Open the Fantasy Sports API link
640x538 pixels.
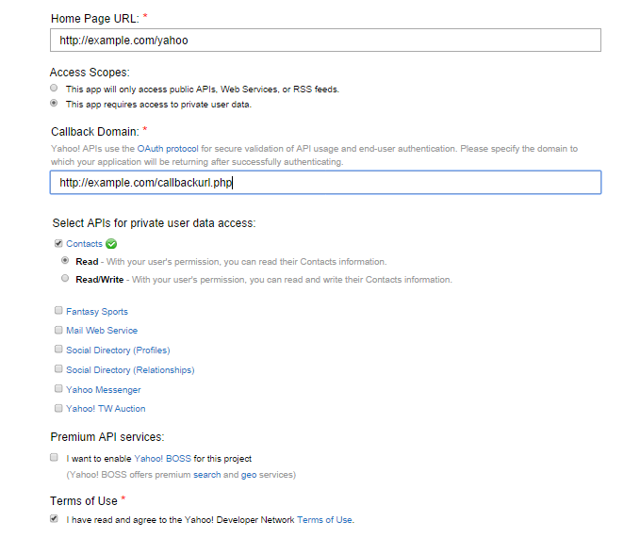(x=97, y=312)
